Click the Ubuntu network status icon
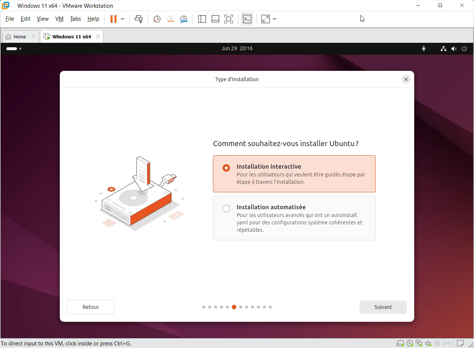 point(443,49)
